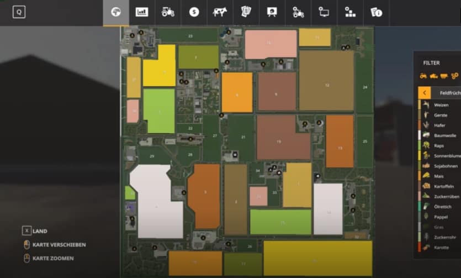Viewport: 461px width, 278px height.
Task: Select the tractor filter icon under FILTER
Action: click(x=423, y=75)
